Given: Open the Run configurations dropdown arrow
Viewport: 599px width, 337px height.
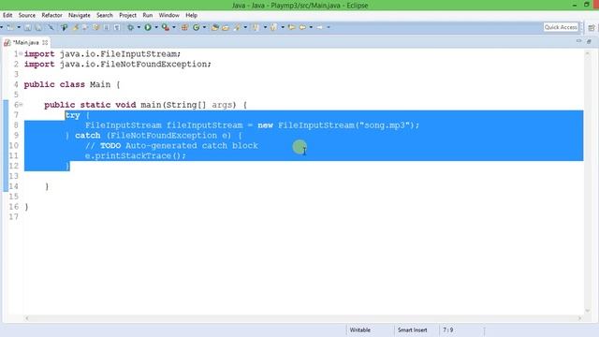Looking at the screenshot, I should pos(156,27).
